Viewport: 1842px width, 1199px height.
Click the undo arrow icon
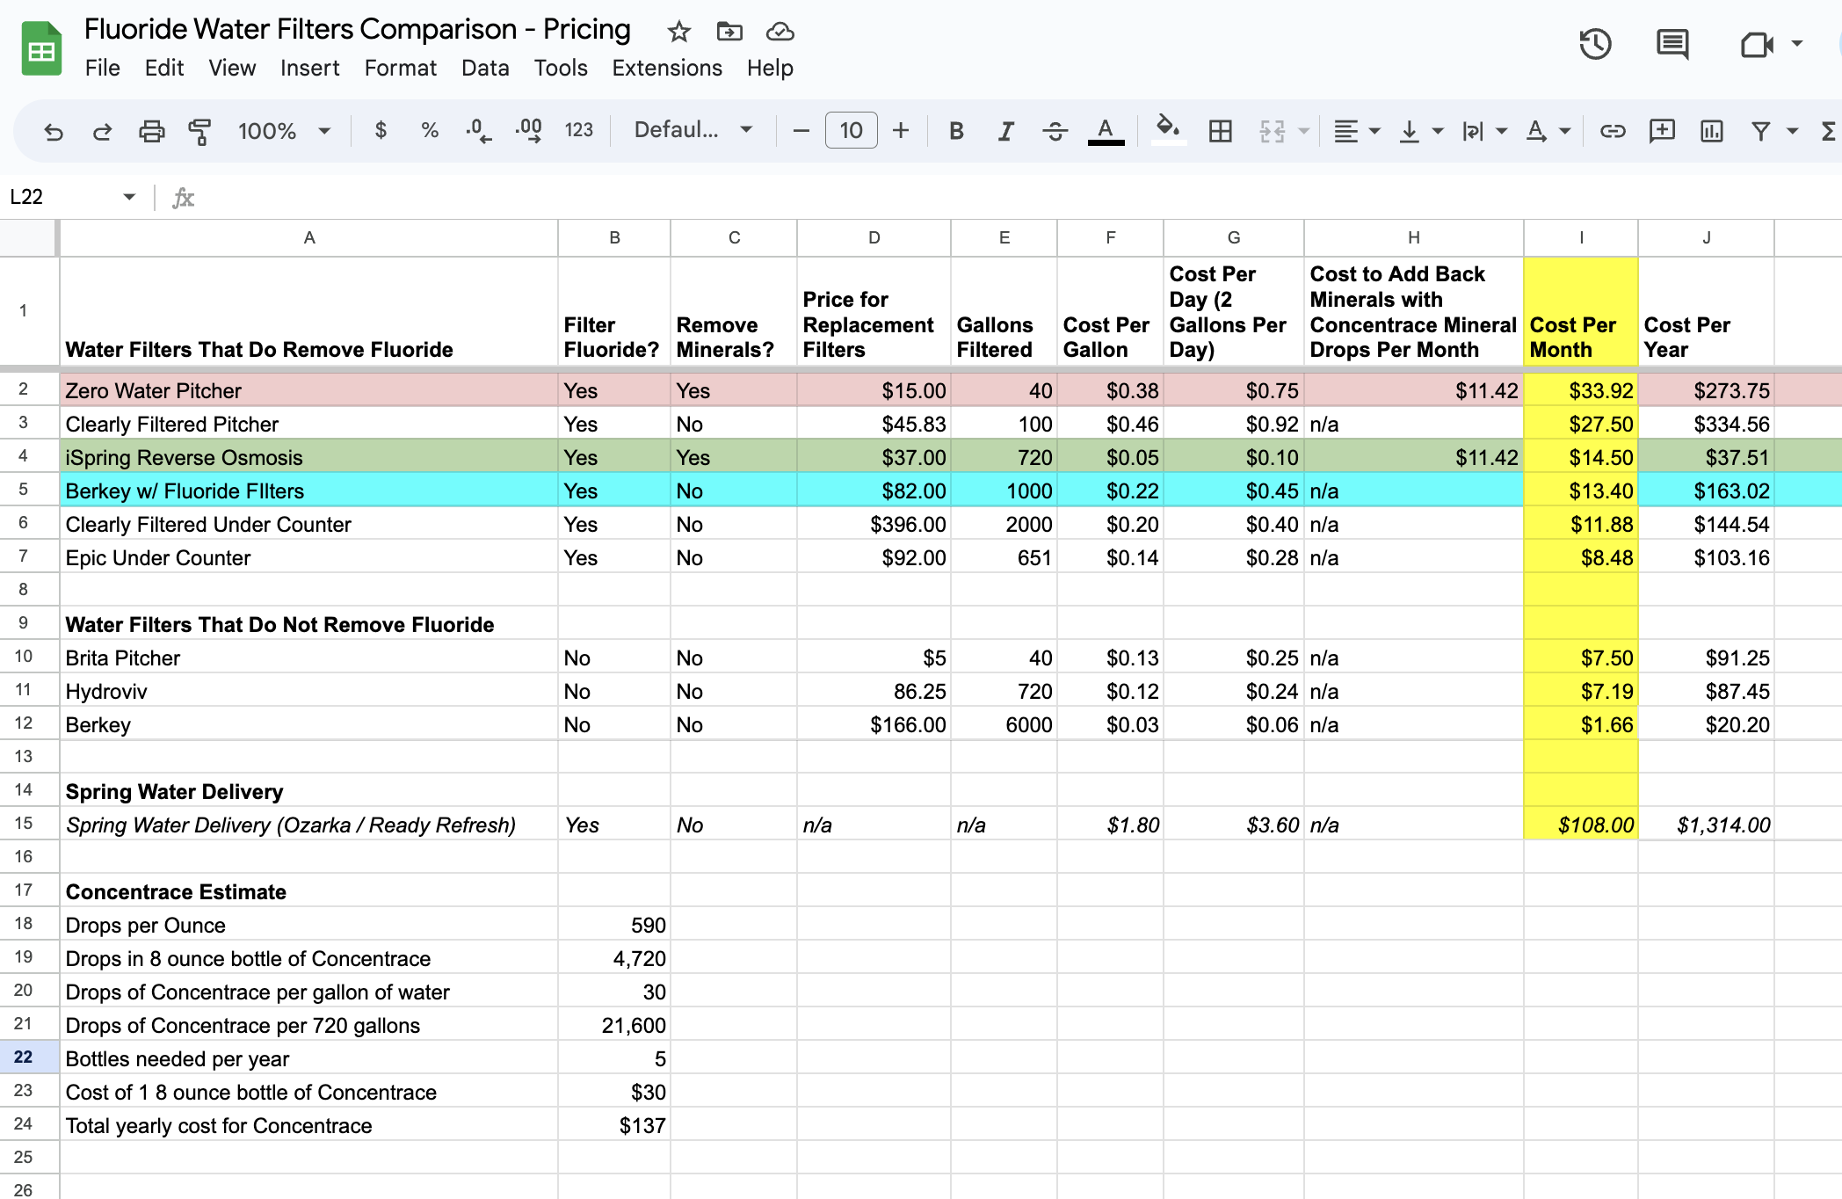click(x=54, y=132)
